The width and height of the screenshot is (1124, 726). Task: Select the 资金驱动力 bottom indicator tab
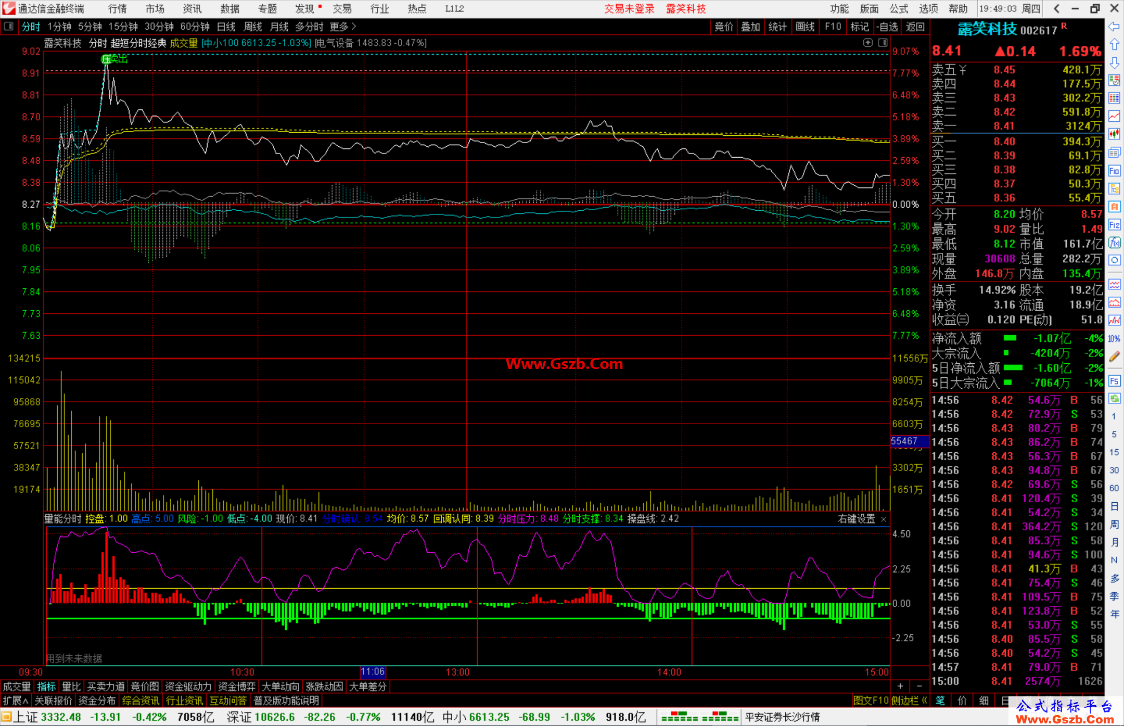[x=188, y=687]
